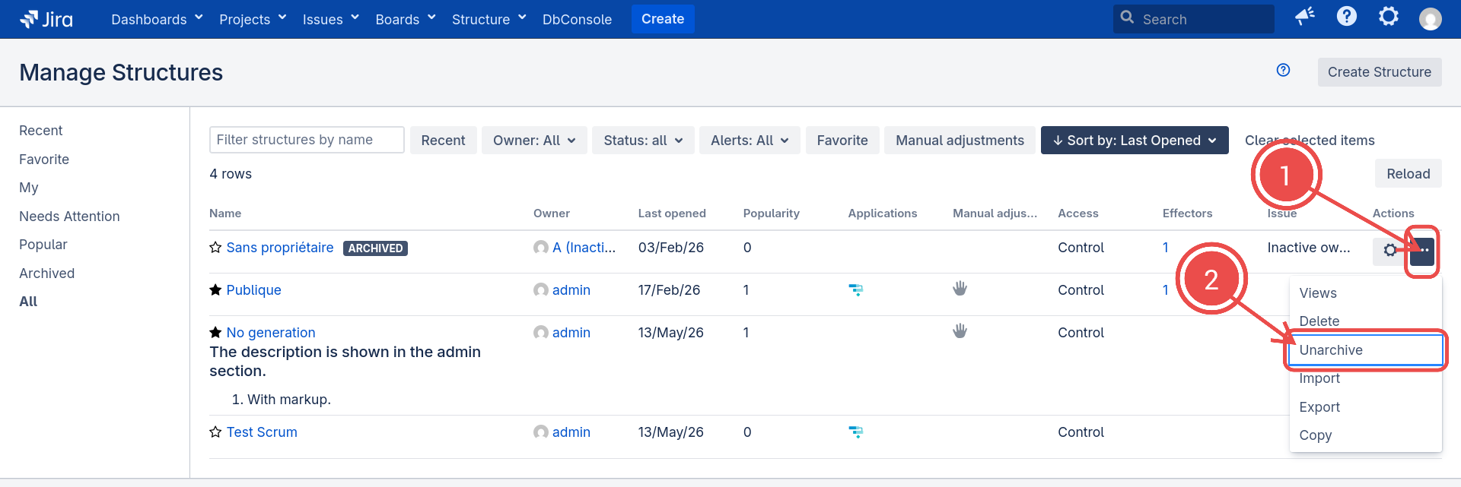
Task: Select Archived in the left sidebar
Action: click(47, 274)
